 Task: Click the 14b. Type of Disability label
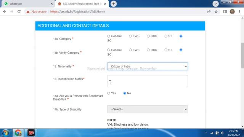pos(67,110)
